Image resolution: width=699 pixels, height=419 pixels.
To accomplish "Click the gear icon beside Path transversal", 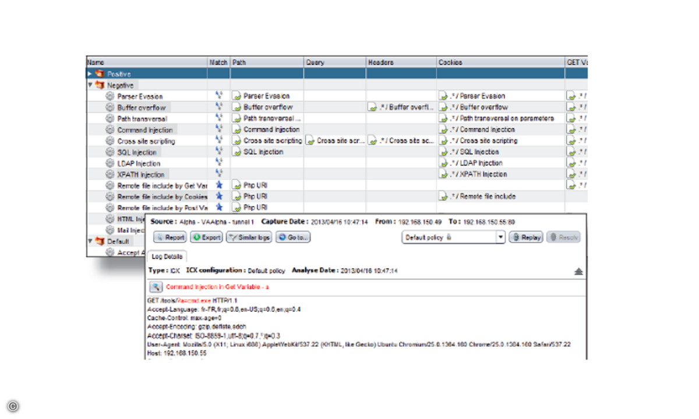I will click(x=110, y=118).
